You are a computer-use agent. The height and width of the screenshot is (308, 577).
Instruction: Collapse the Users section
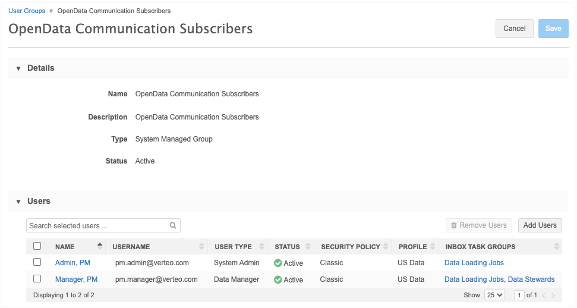(18, 202)
